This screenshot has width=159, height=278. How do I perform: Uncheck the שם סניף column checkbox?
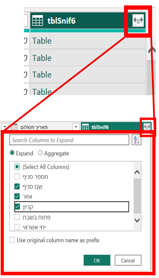point(17,187)
